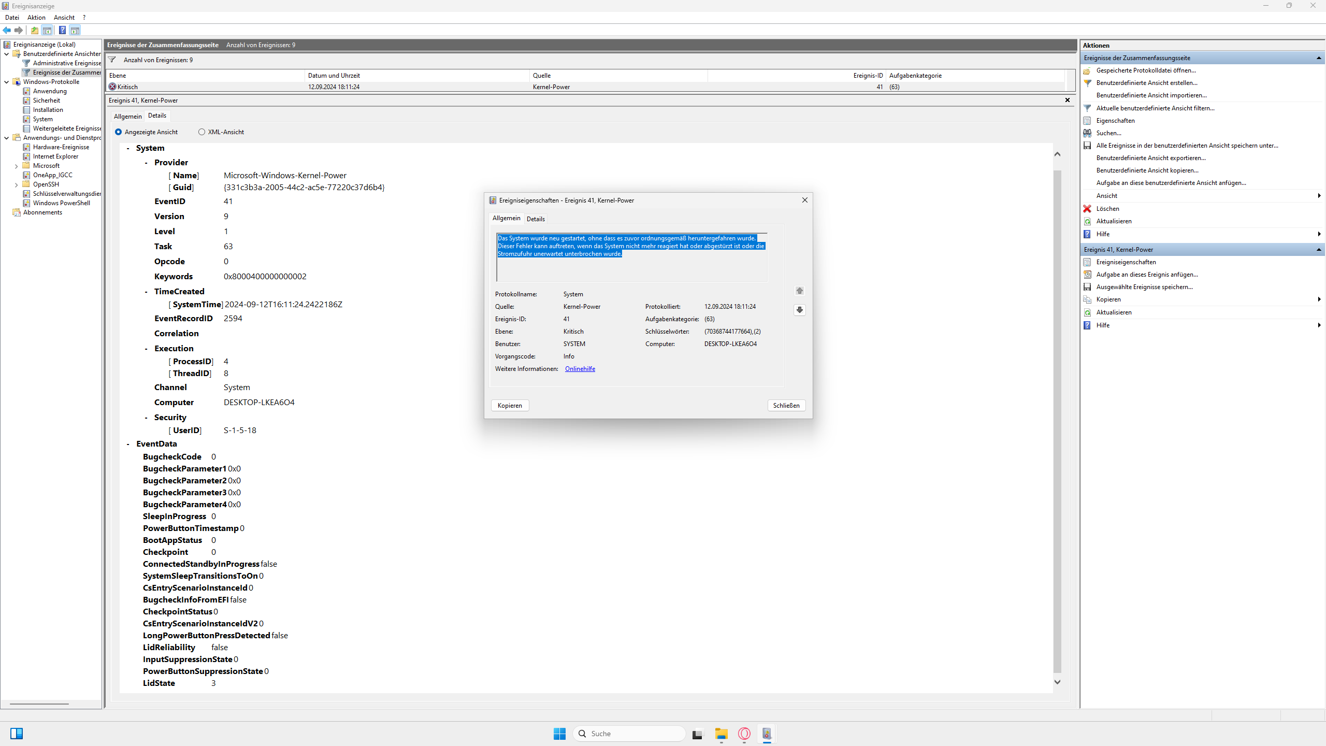The width and height of the screenshot is (1326, 746).
Task: Click the Gespeicherte Protokolldatei öffnen icon
Action: 1087,70
